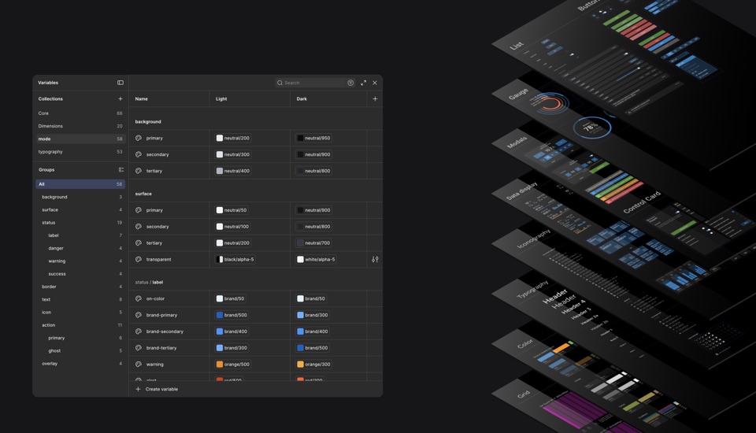756x433 pixels.
Task: Click palette icon of brand-primary variable
Action: tap(139, 315)
